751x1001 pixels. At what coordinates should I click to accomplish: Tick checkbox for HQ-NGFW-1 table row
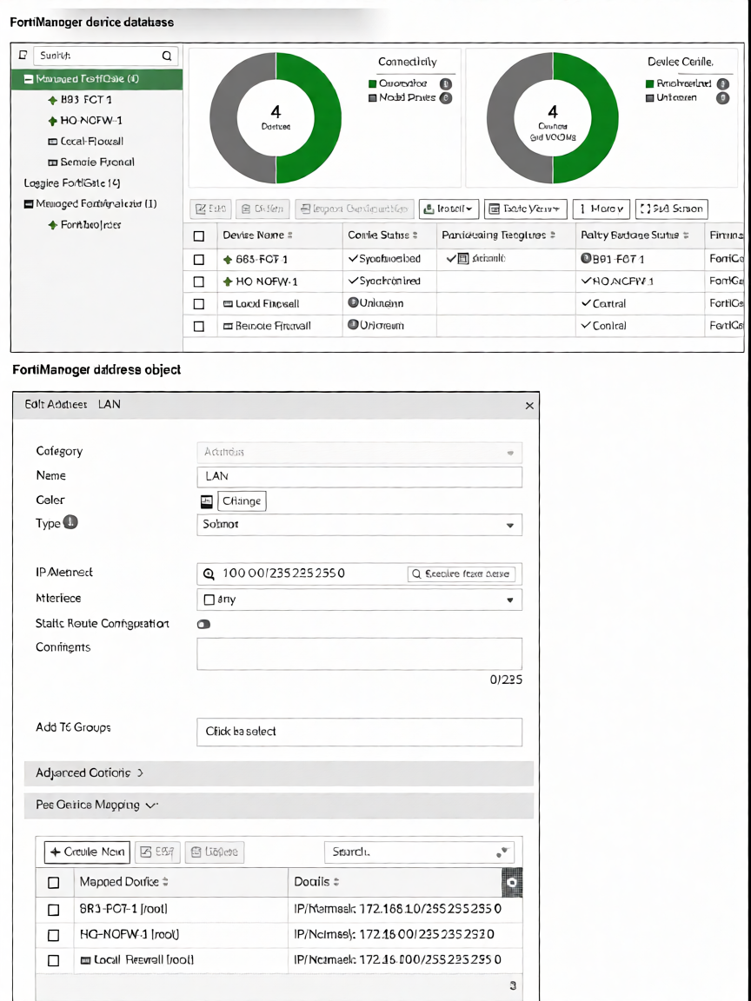click(198, 282)
